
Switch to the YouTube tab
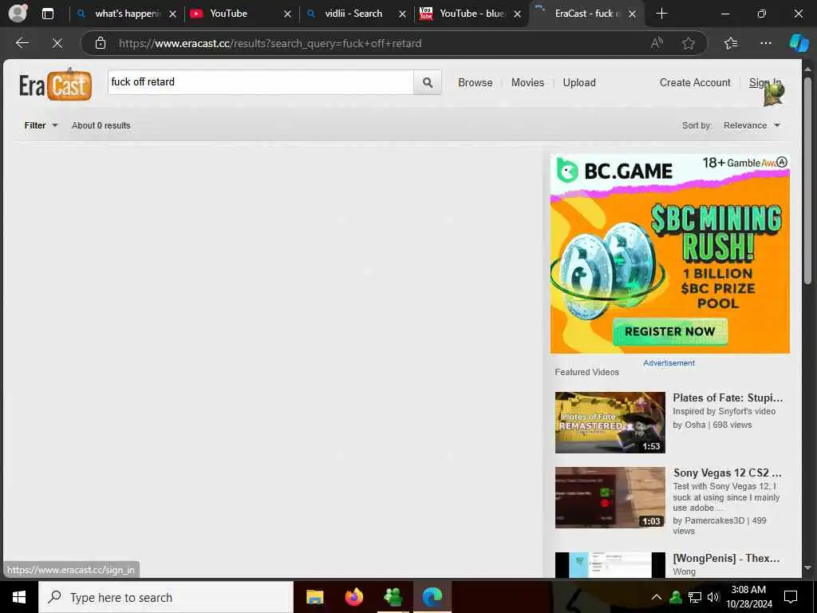pos(239,14)
